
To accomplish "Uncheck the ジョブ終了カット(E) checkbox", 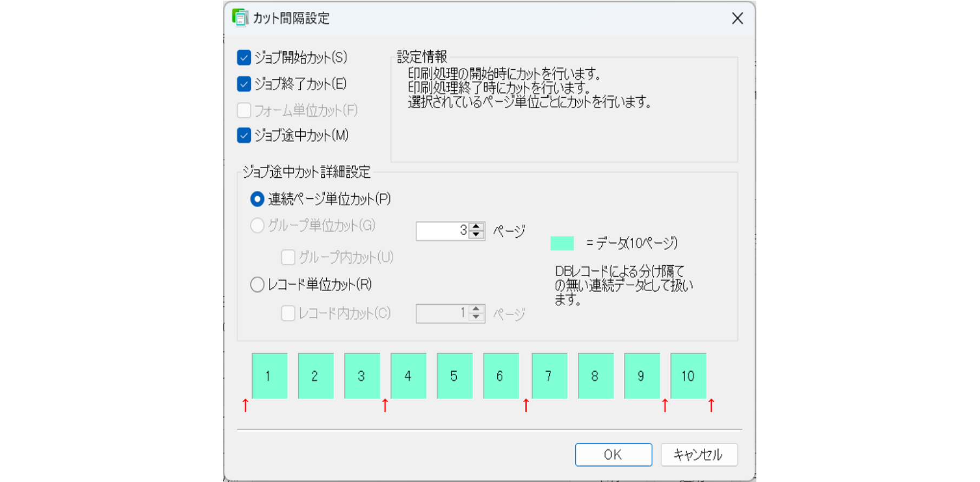I will pos(244,84).
